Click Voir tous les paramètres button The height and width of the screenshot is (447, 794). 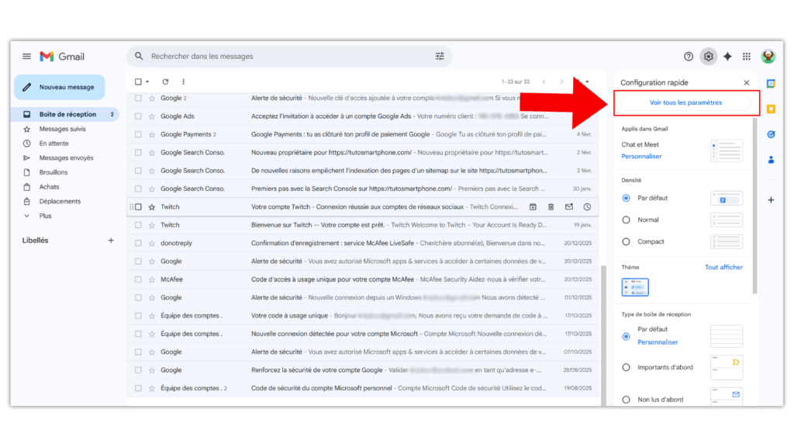(x=685, y=102)
